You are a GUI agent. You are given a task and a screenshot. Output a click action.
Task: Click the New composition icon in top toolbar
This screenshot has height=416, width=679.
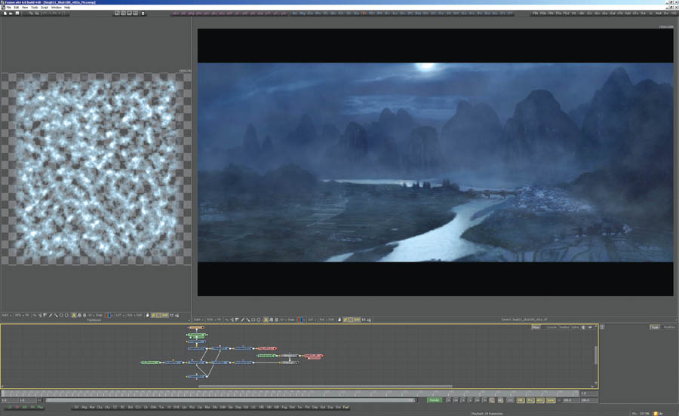pos(5,13)
